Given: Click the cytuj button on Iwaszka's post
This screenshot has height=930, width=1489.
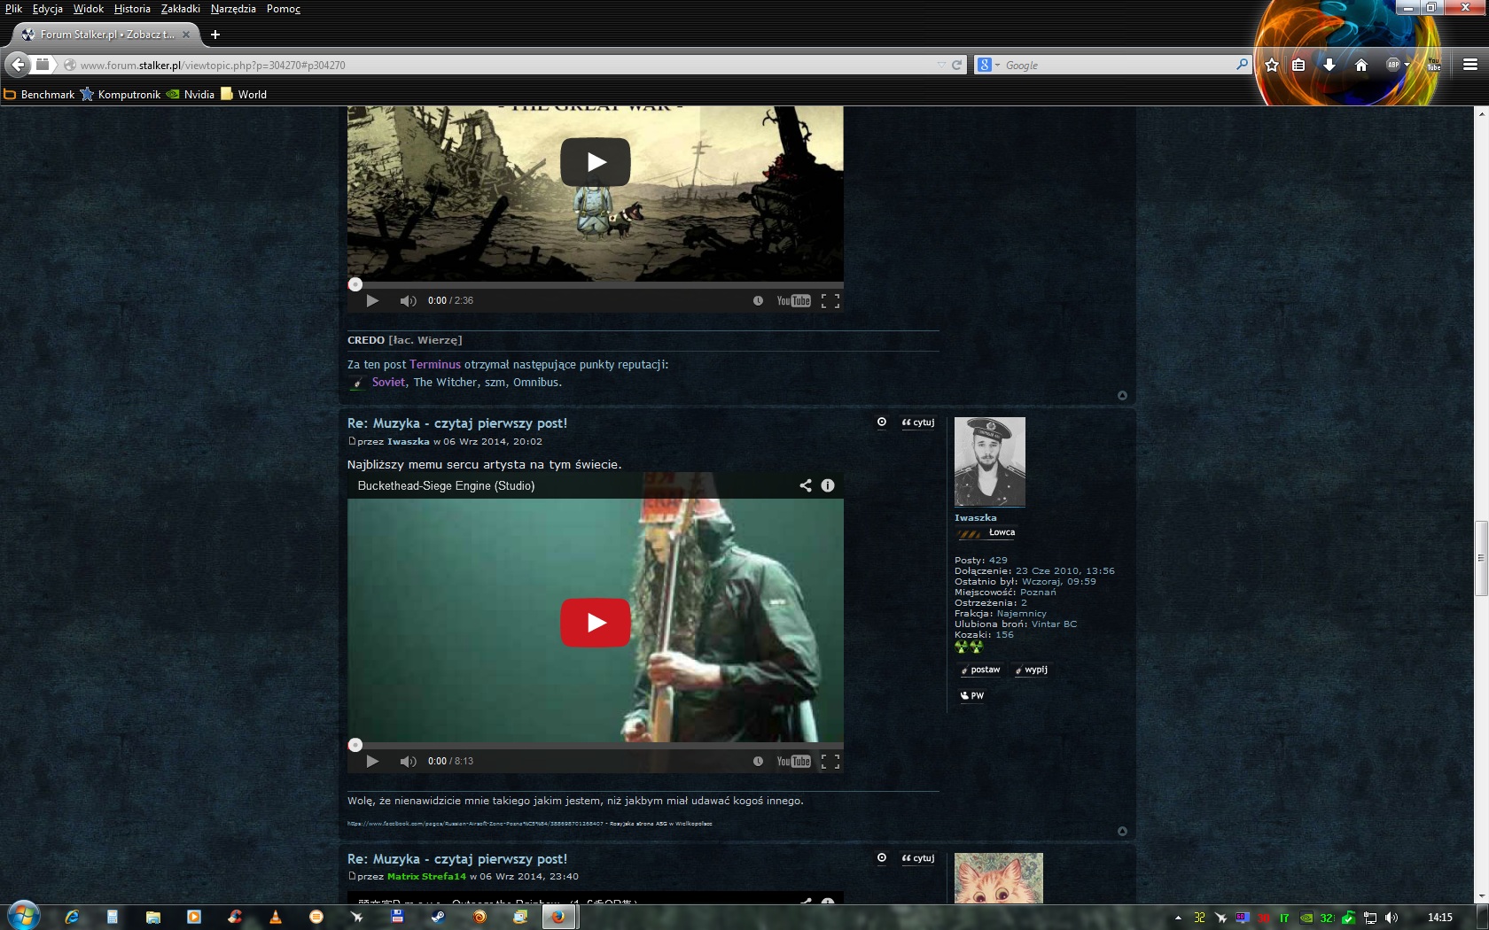Looking at the screenshot, I should (x=918, y=422).
